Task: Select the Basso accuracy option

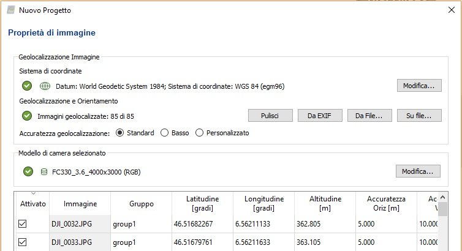Action: (x=164, y=133)
